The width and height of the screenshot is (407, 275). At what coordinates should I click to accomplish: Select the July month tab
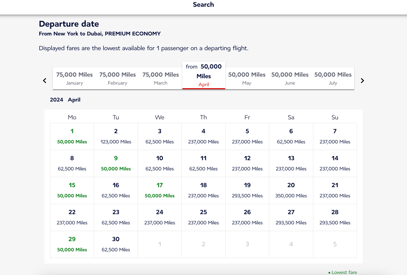333,78
